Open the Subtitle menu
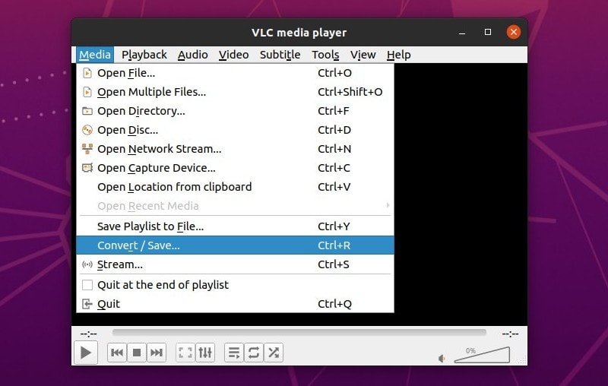The height and width of the screenshot is (386, 608). pos(280,55)
